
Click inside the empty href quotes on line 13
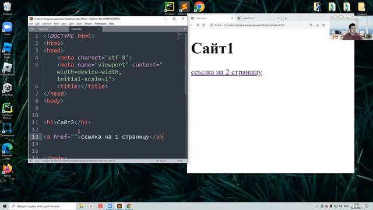(74, 136)
